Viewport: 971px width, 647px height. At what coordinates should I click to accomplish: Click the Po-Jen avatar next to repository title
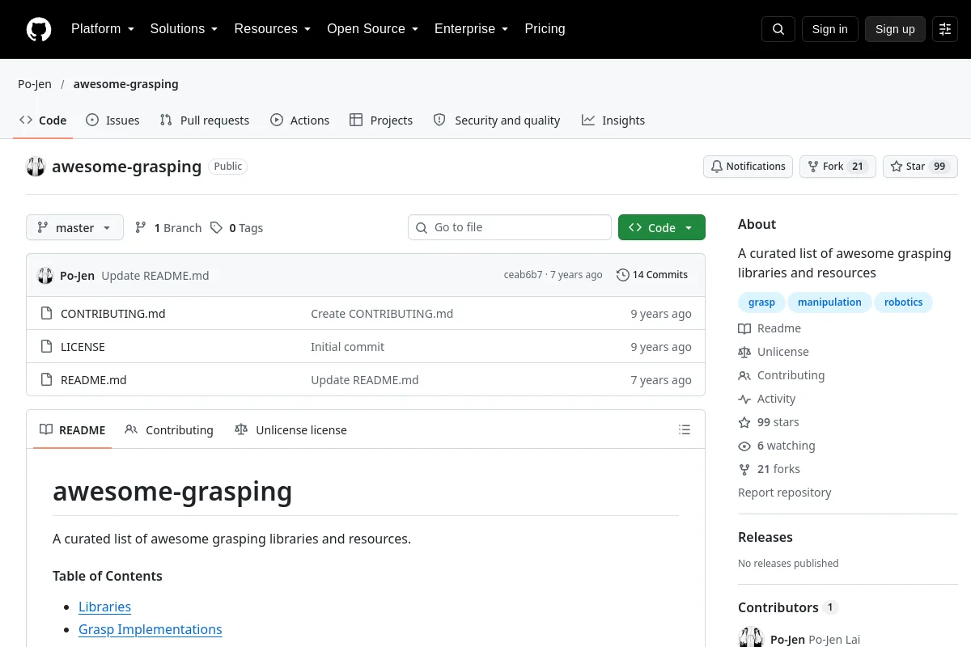point(36,167)
